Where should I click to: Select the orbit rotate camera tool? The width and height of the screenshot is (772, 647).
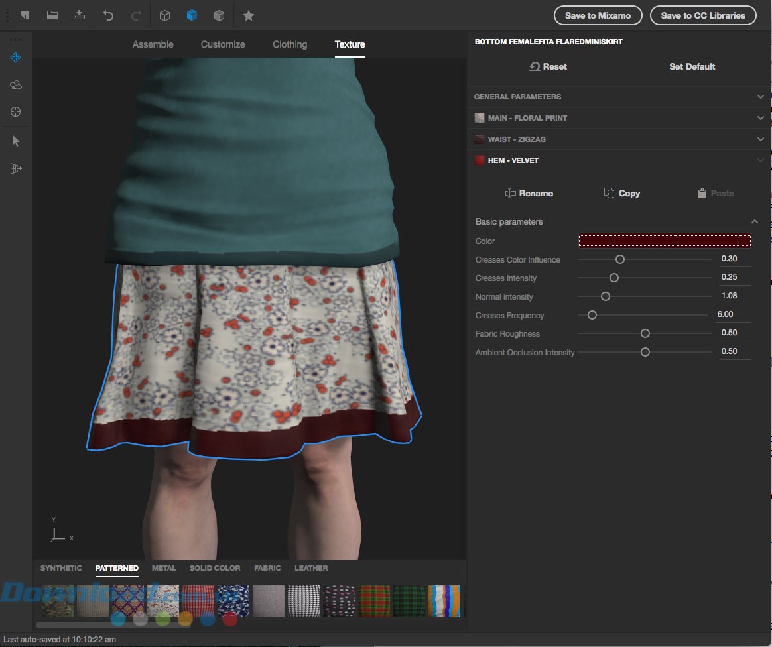pos(16,85)
